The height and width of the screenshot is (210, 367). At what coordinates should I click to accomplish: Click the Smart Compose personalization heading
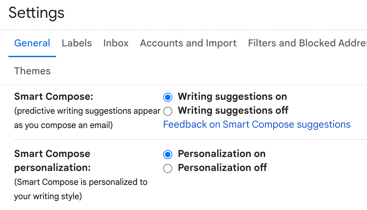pyautogui.click(x=52, y=160)
